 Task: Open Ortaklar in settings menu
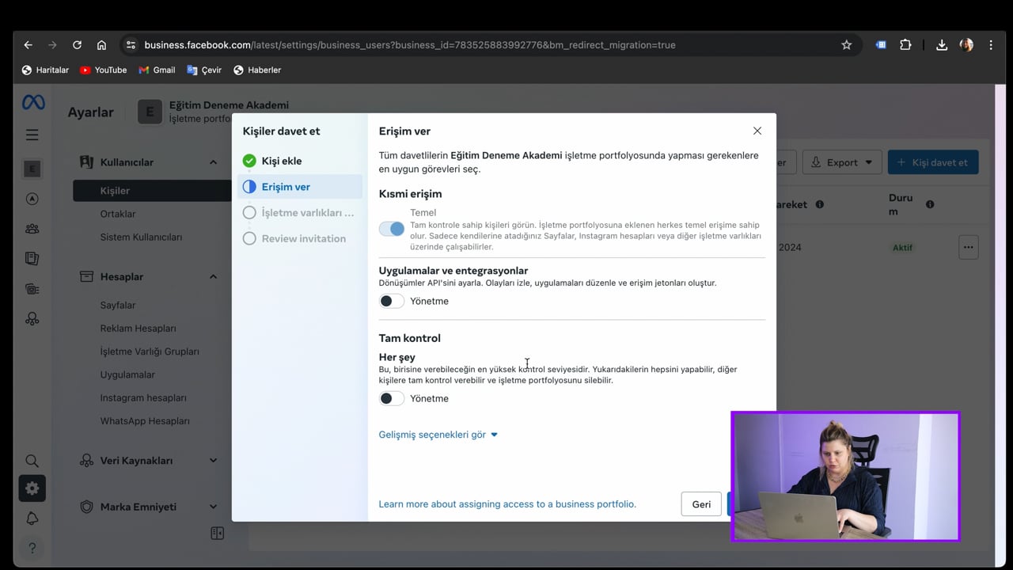click(x=118, y=214)
